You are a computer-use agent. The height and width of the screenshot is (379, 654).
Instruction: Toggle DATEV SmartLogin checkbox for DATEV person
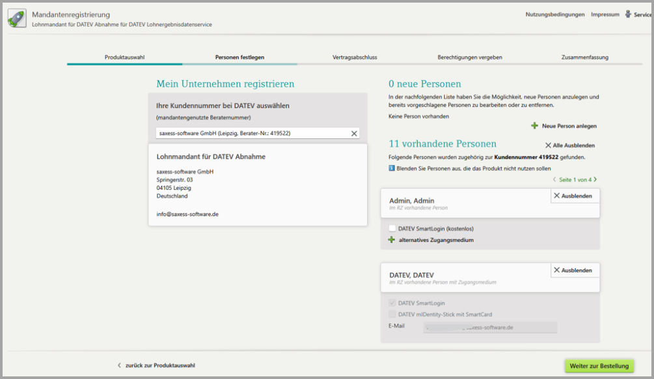392,304
